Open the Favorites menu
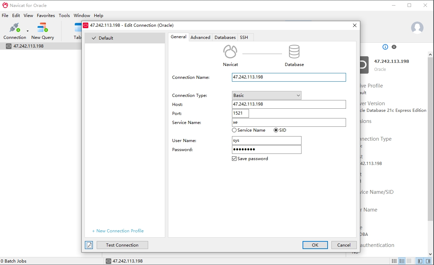 click(46, 16)
